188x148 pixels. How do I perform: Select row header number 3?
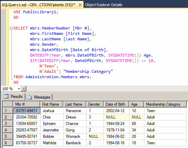point(8,124)
